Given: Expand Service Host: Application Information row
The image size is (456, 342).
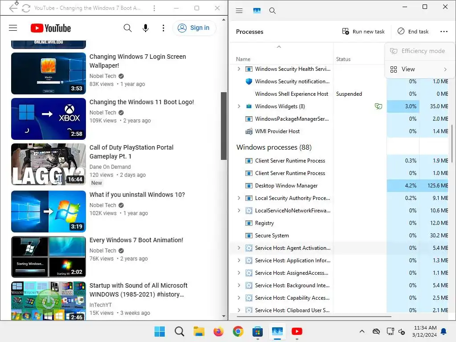Looking at the screenshot, I should (x=239, y=260).
